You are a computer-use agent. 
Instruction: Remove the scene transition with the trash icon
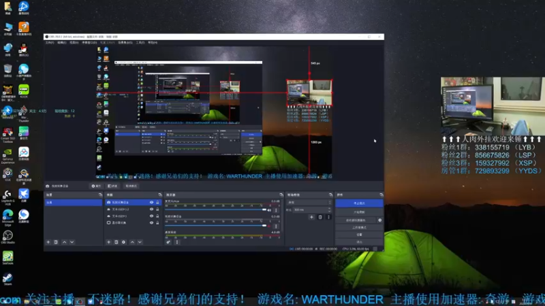point(320,217)
